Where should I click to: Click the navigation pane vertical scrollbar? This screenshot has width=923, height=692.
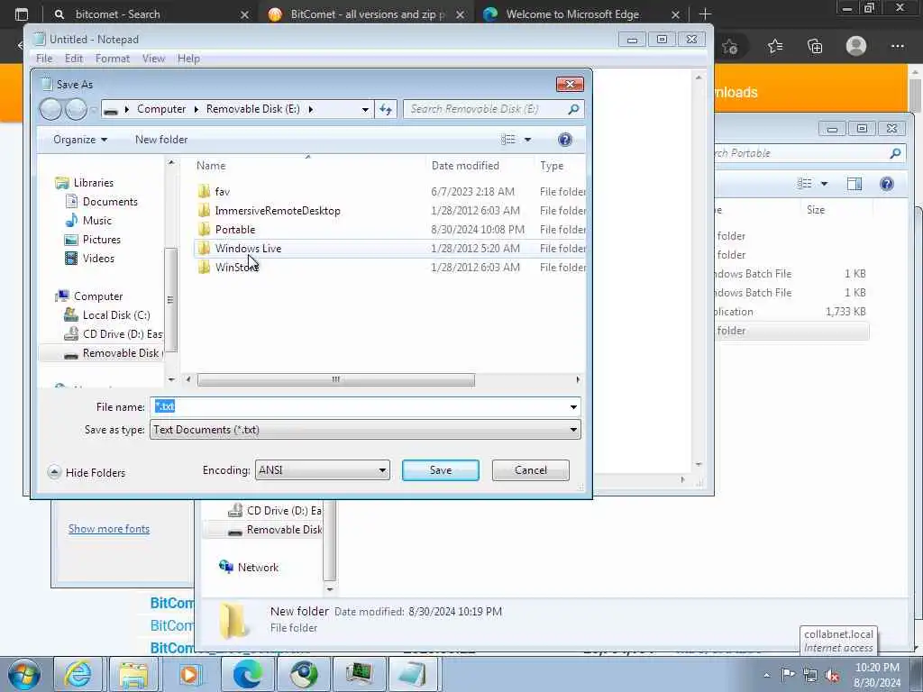tap(170, 299)
